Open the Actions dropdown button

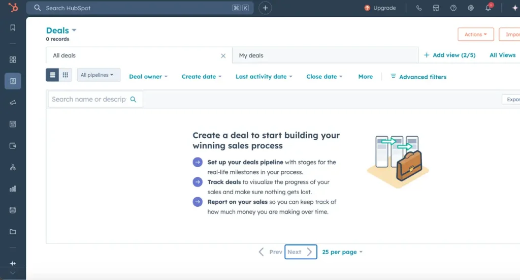[475, 35]
